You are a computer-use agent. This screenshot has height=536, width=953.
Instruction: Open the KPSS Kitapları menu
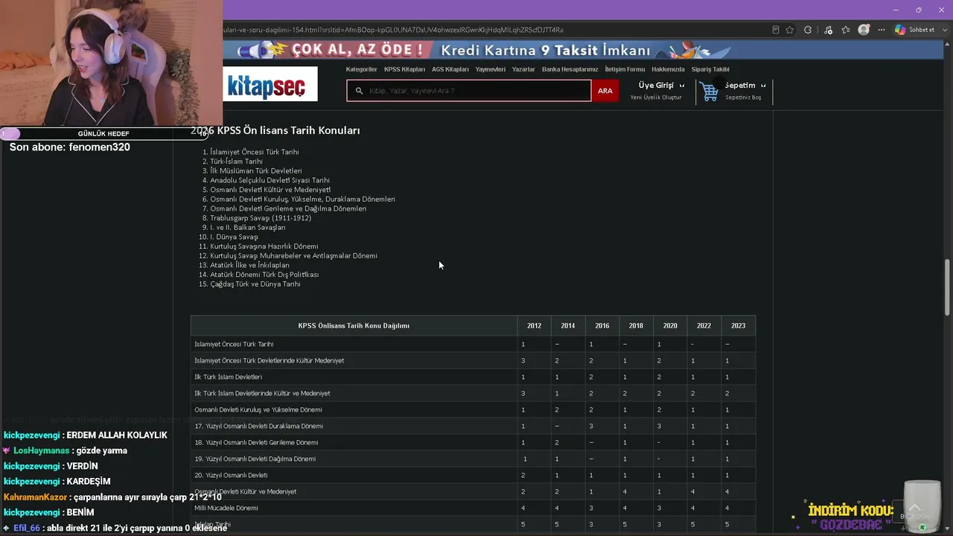[x=404, y=69]
